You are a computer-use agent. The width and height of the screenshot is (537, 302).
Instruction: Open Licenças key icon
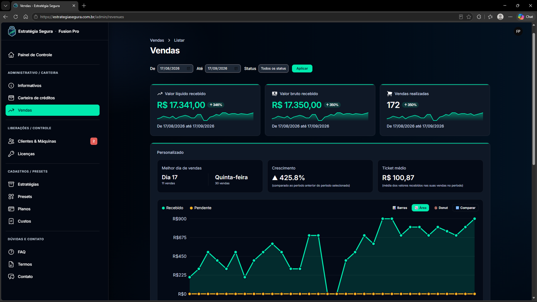[11, 154]
